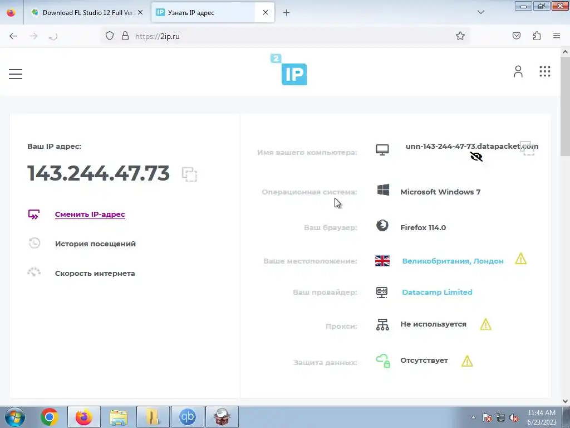Open the services grid icon

point(544,71)
